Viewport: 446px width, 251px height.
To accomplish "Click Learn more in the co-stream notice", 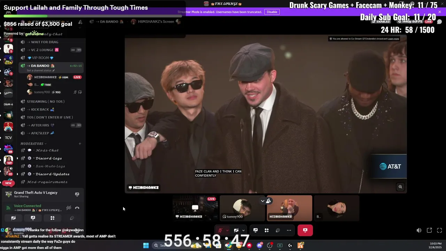I will tap(393, 39).
